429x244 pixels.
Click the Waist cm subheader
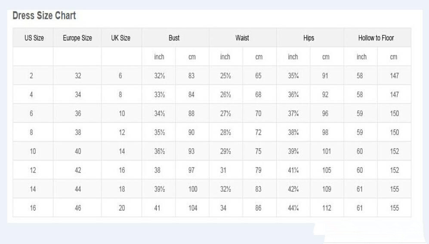coord(259,57)
